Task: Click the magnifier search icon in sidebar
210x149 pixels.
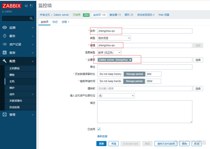Action: point(31,19)
